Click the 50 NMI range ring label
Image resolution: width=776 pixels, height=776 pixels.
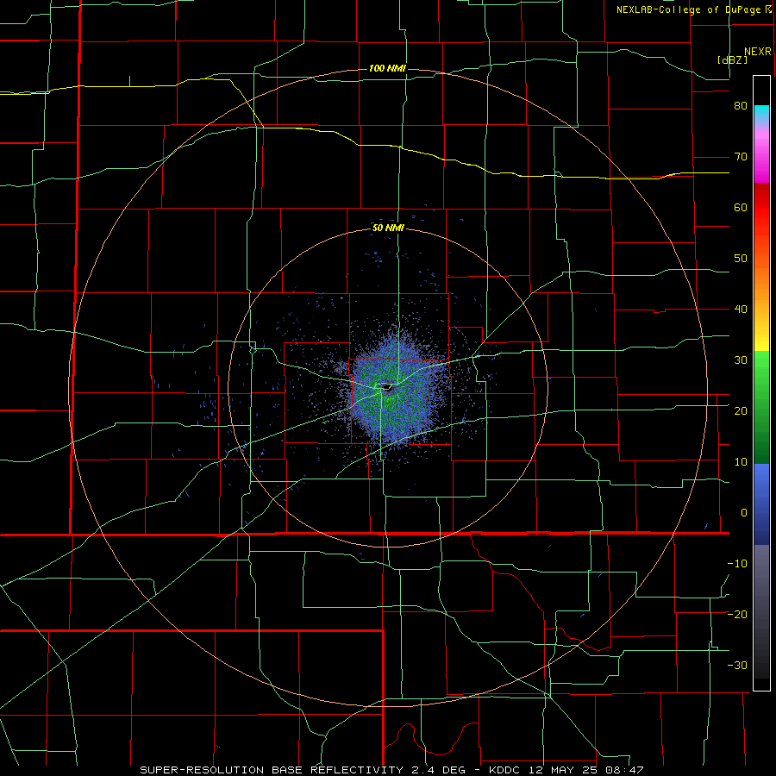coord(388,228)
